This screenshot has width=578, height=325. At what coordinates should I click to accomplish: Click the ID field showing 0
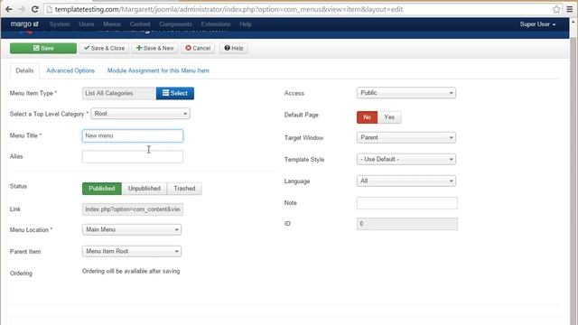[x=407, y=224]
